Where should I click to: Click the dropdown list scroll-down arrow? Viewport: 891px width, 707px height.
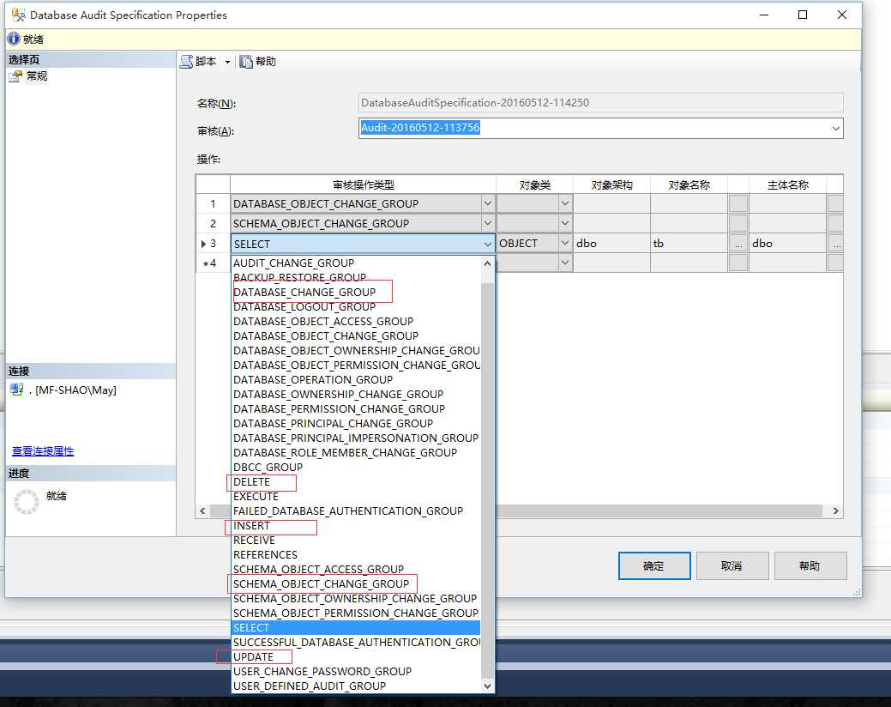coord(487,686)
